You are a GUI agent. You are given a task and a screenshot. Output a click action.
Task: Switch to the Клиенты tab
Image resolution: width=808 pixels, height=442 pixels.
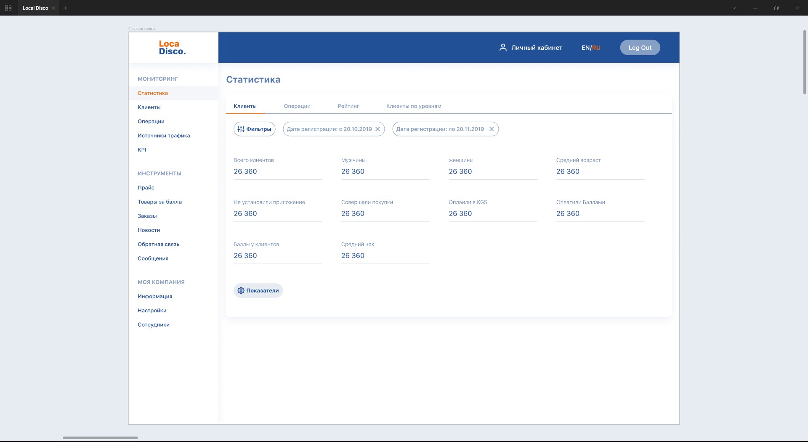pos(245,106)
